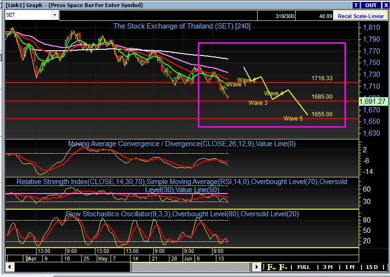
Task: Open the SET symbol dropdown arrow
Action: click(55, 15)
